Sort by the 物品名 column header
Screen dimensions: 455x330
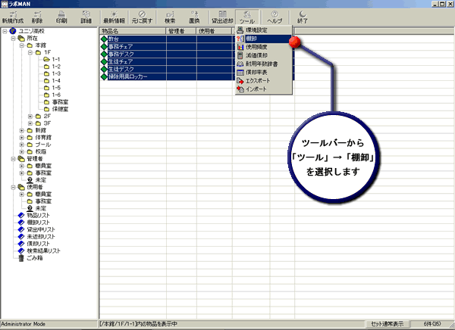133,31
